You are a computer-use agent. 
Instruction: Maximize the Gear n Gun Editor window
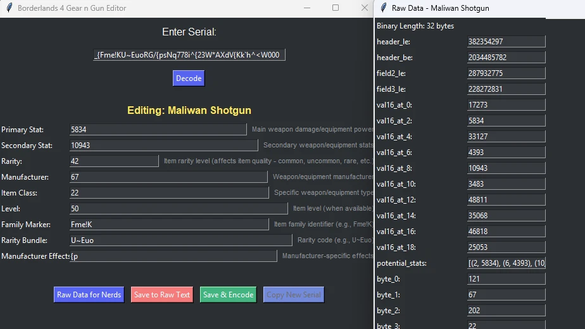[336, 8]
